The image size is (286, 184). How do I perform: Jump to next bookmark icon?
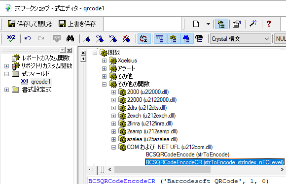tap(100, 38)
